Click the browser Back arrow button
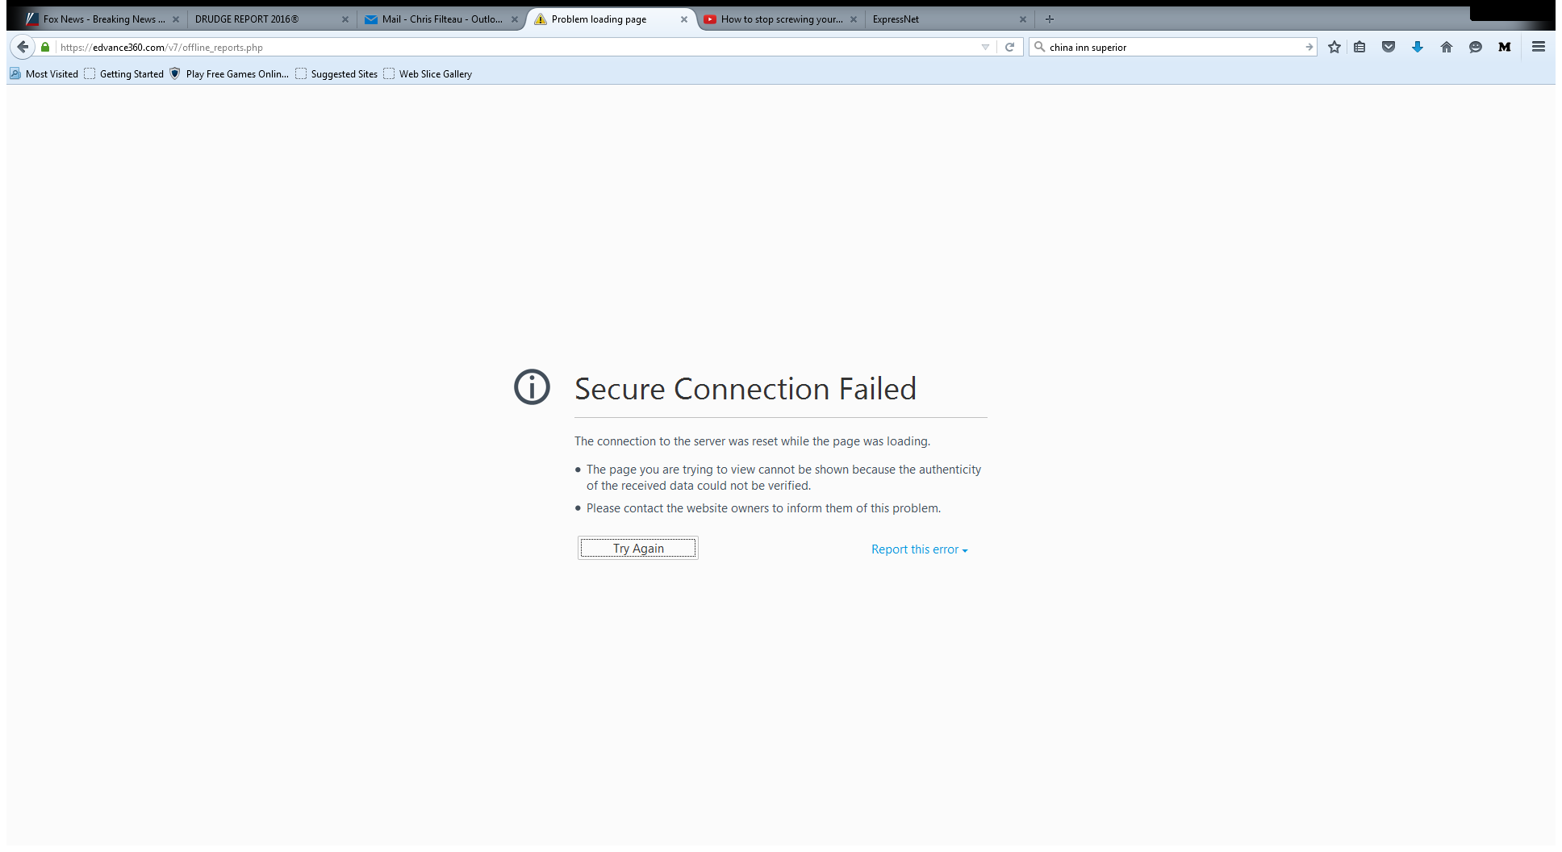Viewport: 1562px width, 852px height. [23, 47]
